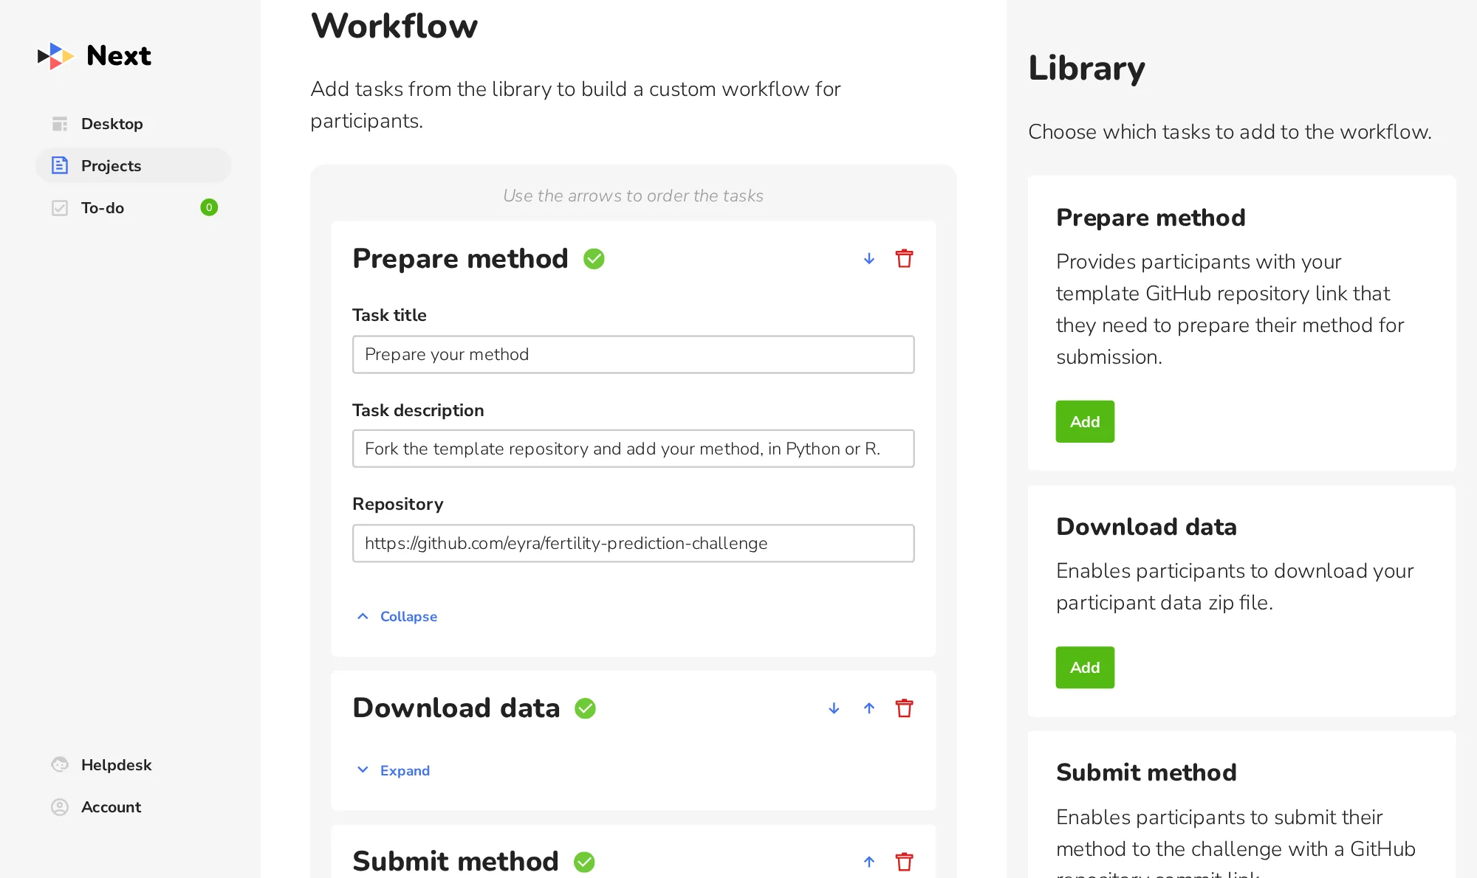Click the Submit method library card title
Viewport: 1477px width, 878px height.
[x=1146, y=772]
